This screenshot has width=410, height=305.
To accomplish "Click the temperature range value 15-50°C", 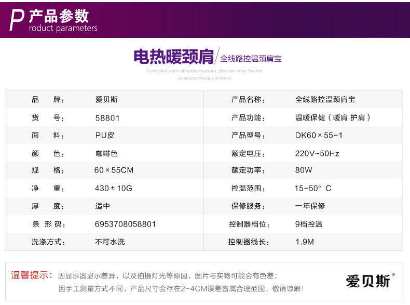I will [x=313, y=188].
